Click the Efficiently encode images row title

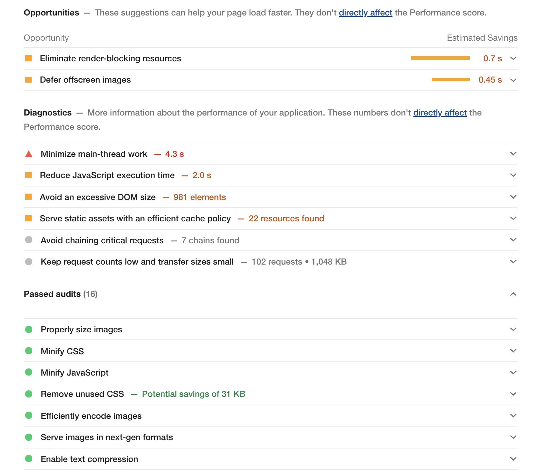click(x=91, y=416)
